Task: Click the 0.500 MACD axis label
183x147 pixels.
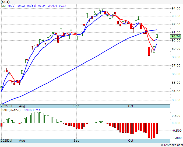Action: (x=176, y=116)
